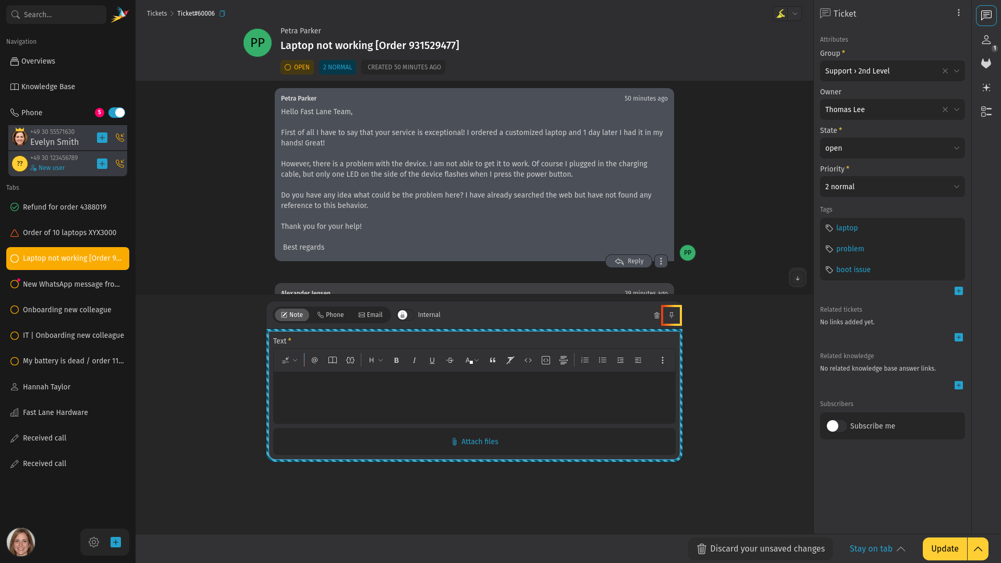Enable Subscribe me toggle
This screenshot has width=1001, height=563.
836,426
